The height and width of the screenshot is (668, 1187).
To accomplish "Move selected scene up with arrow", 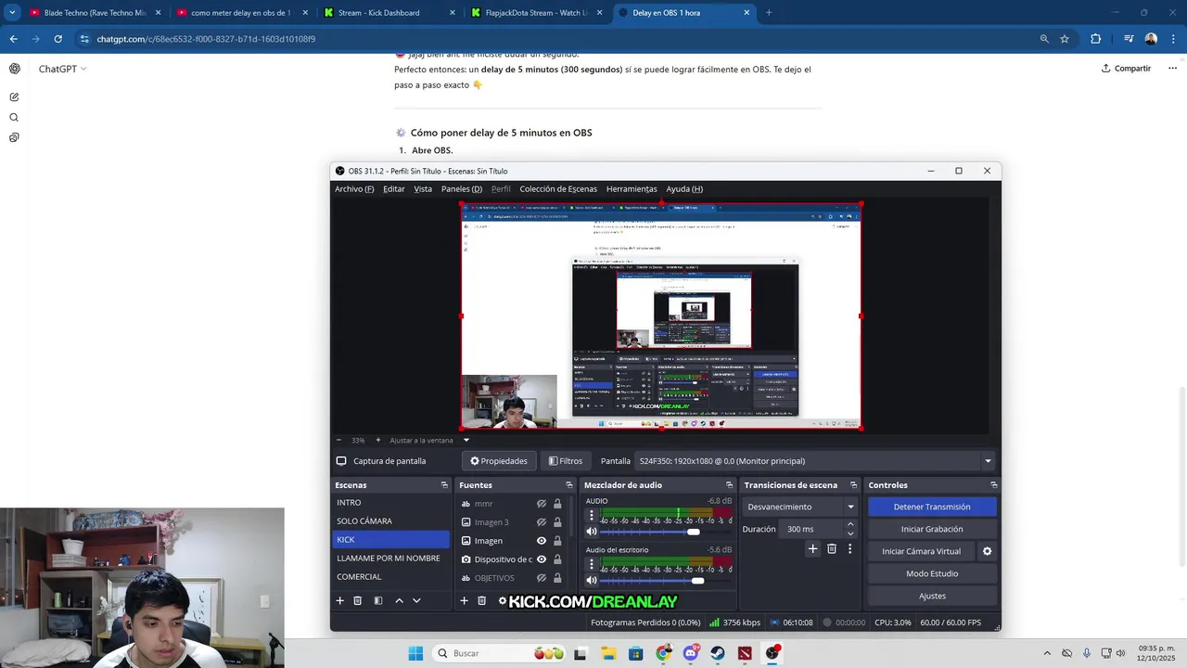I will click(x=399, y=601).
